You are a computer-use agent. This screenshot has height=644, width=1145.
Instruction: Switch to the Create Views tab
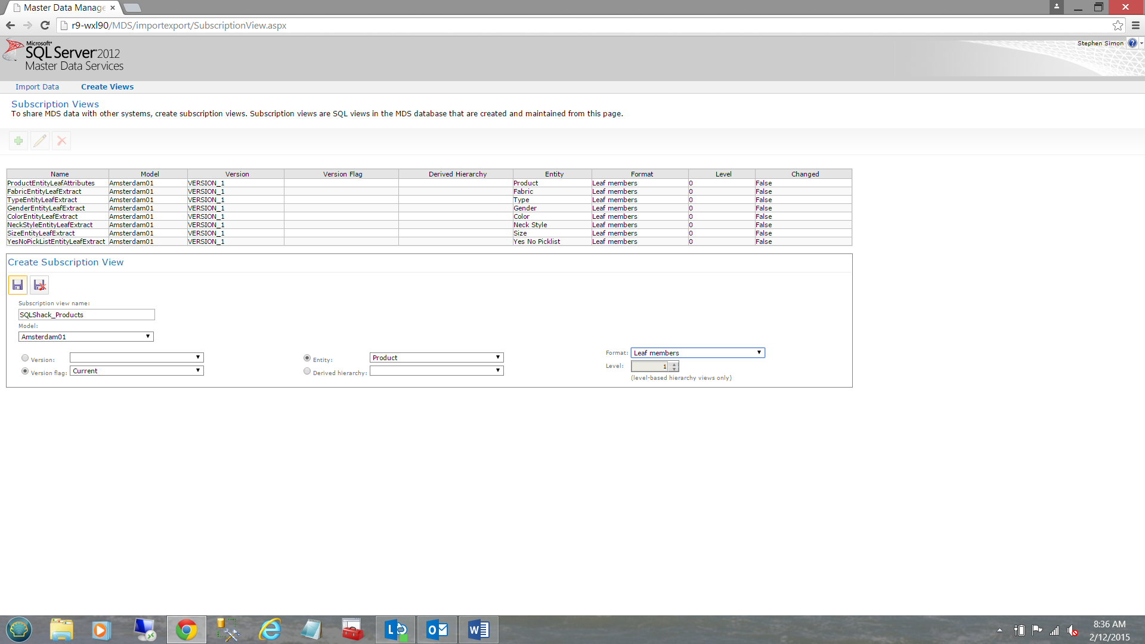pos(107,87)
